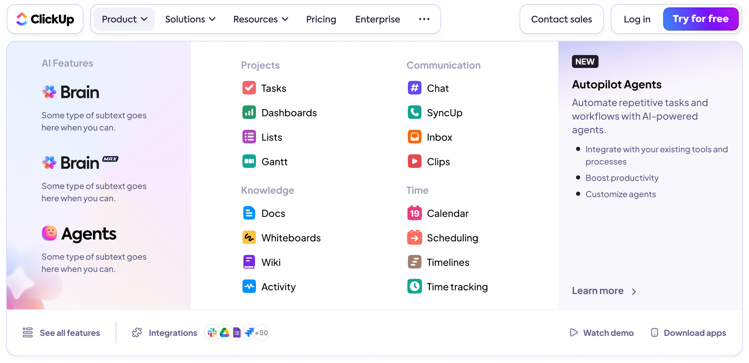
Task: Open the Integrations link
Action: point(165,333)
